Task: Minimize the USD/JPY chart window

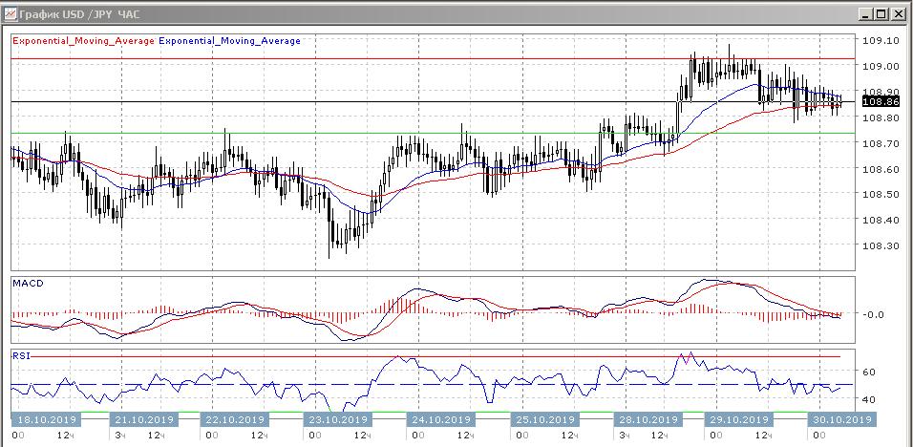Action: [865, 14]
